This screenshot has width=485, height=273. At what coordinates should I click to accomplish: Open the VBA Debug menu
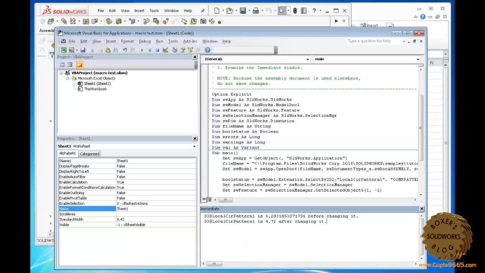[144, 41]
